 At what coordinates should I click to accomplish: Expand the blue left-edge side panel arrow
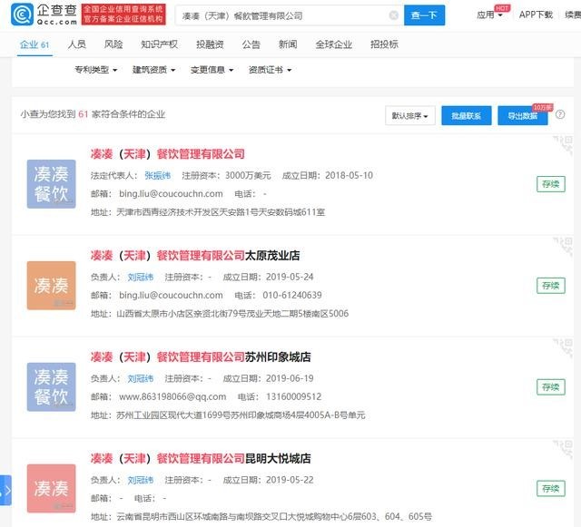point(5,491)
